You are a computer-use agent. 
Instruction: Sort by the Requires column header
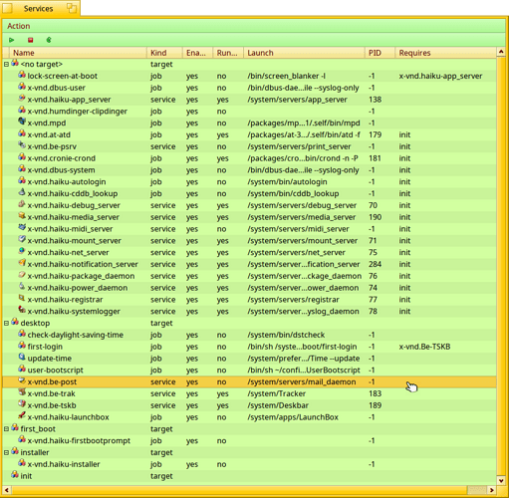coord(445,53)
